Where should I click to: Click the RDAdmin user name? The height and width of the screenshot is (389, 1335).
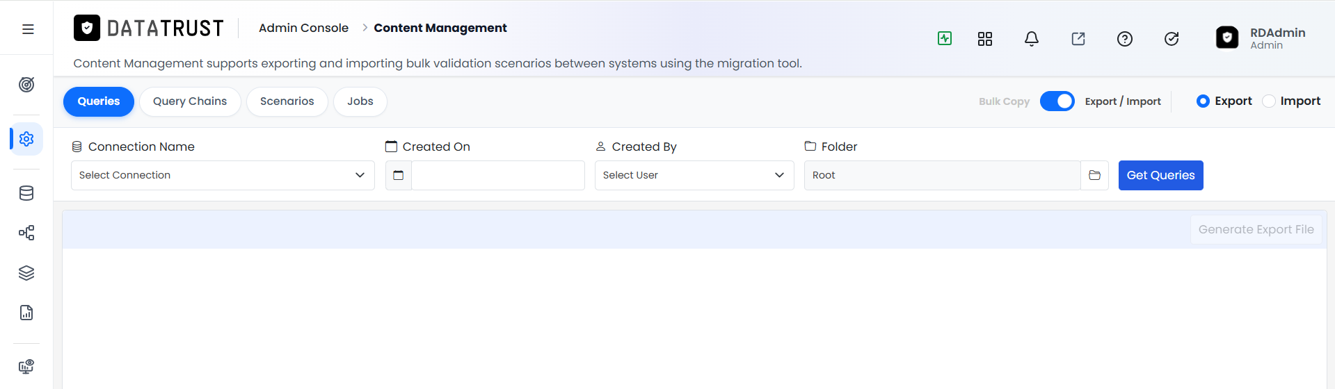click(1278, 33)
